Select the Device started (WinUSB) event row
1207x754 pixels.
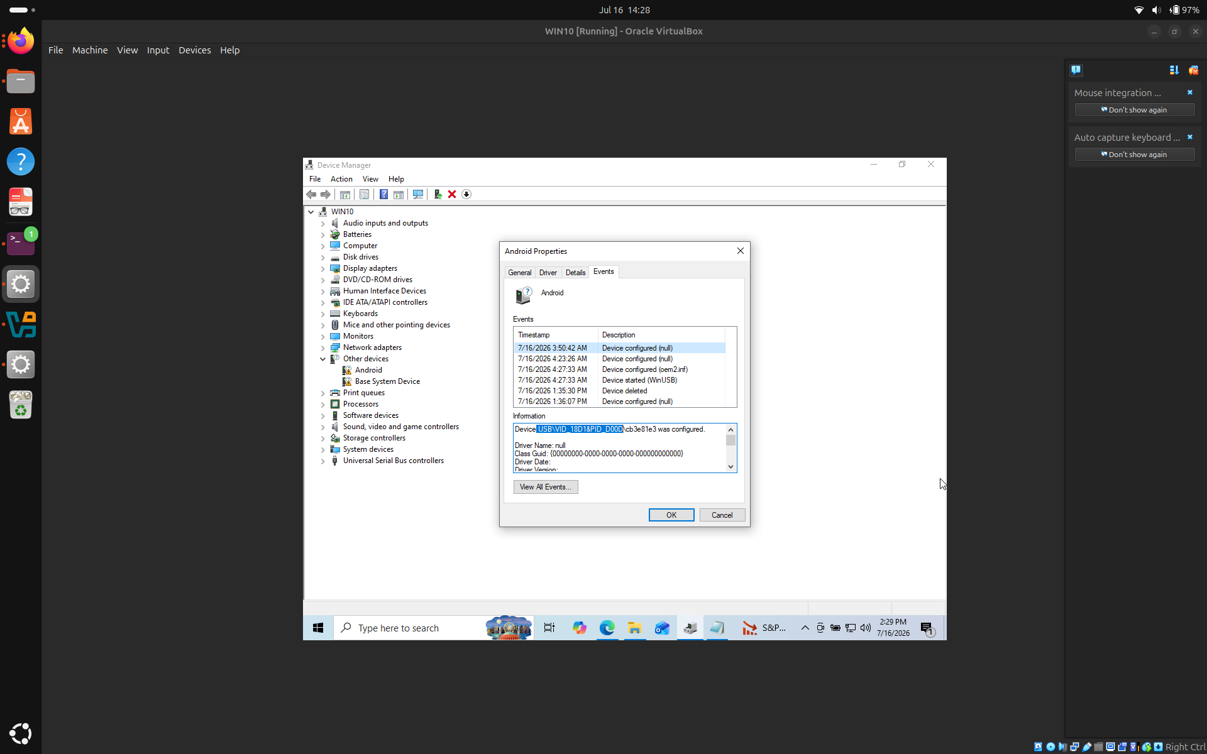point(619,380)
